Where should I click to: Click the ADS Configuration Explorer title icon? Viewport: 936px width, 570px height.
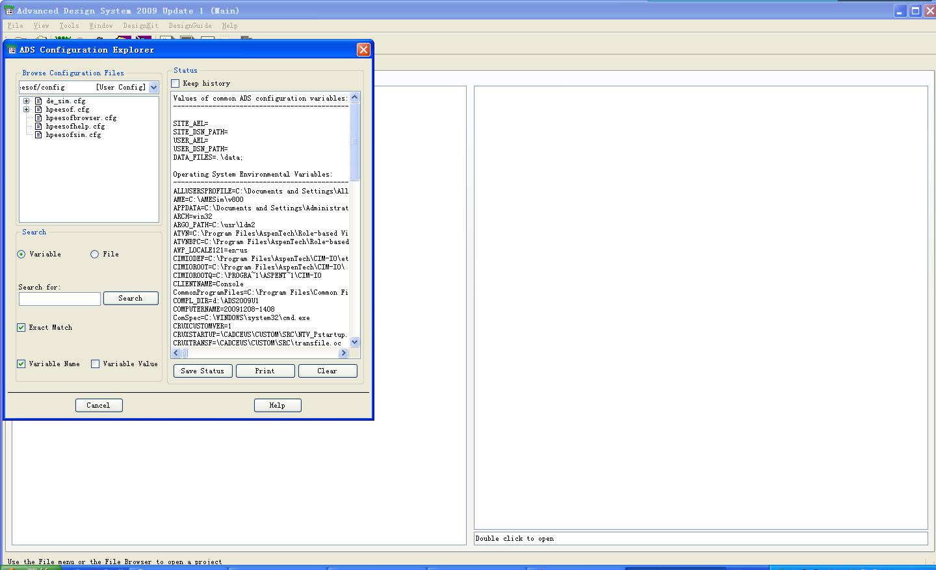point(12,49)
